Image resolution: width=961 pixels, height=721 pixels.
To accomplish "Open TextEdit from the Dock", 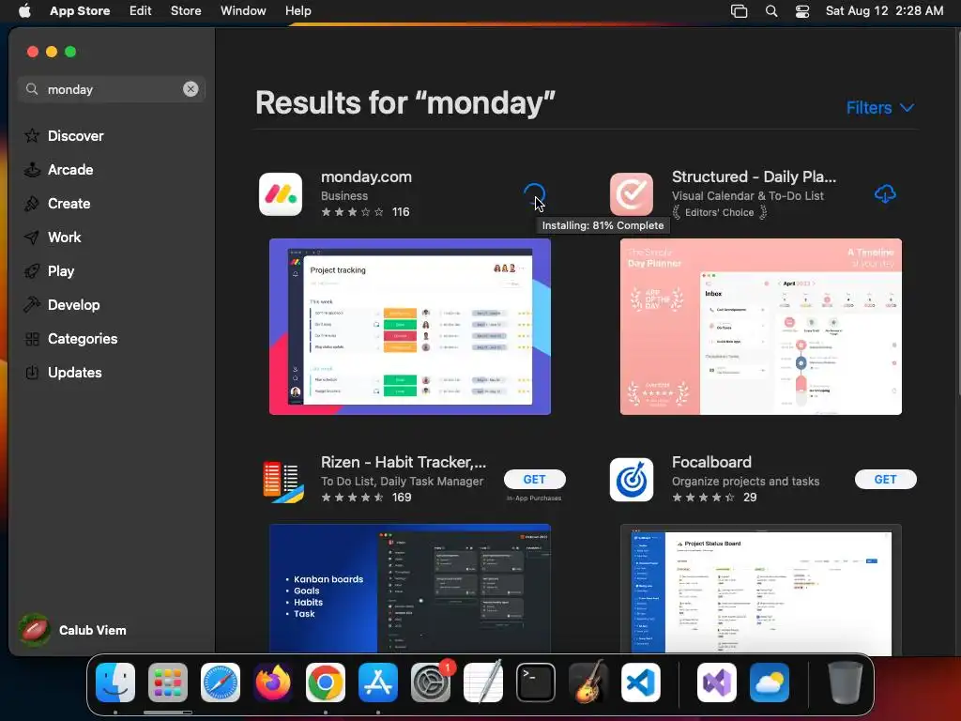I will coord(483,683).
